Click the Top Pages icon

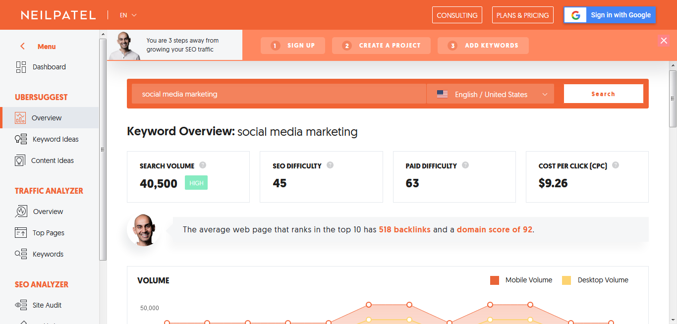tap(21, 233)
